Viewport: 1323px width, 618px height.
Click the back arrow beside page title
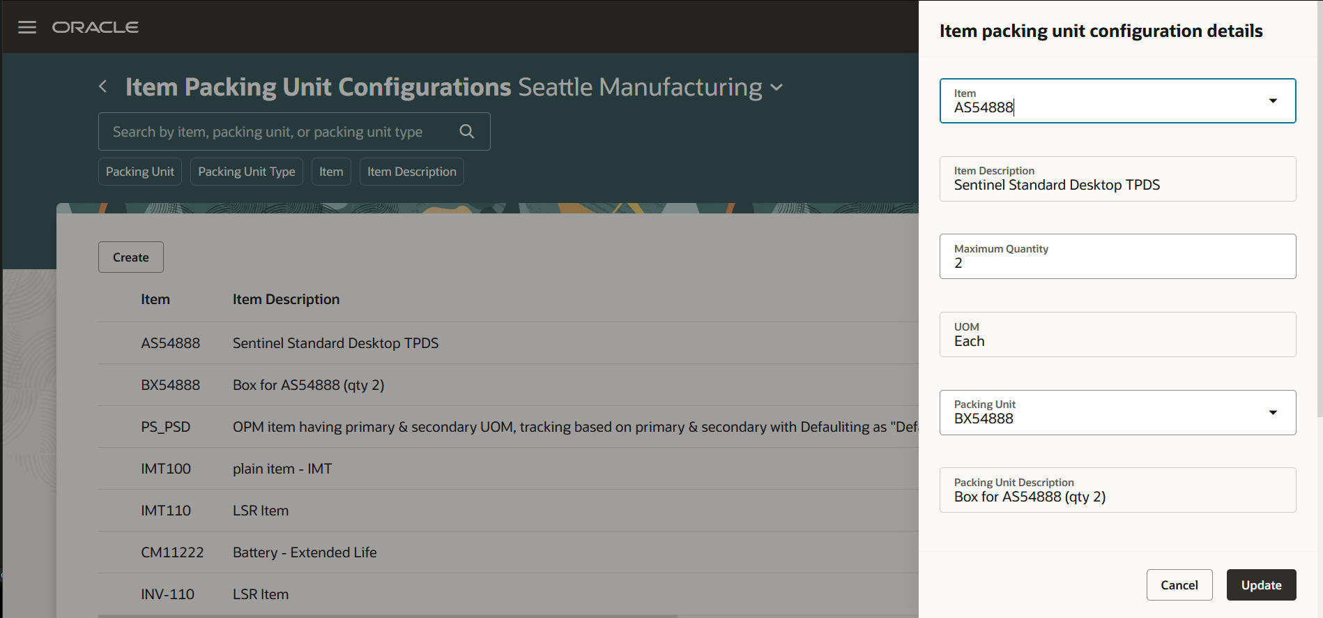pyautogui.click(x=103, y=86)
